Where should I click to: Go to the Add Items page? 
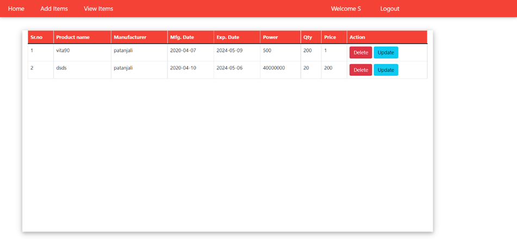pyautogui.click(x=54, y=9)
